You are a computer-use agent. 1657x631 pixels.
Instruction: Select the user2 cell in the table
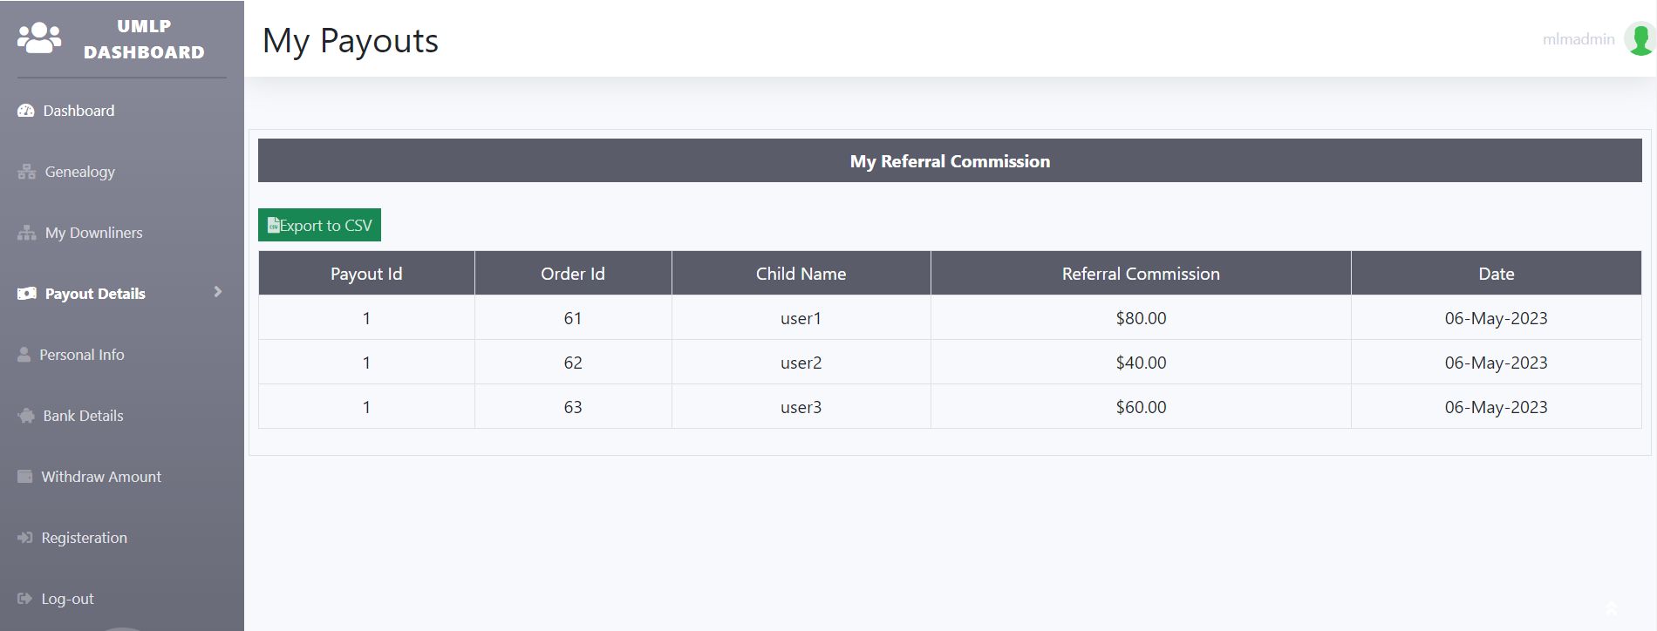[801, 363]
